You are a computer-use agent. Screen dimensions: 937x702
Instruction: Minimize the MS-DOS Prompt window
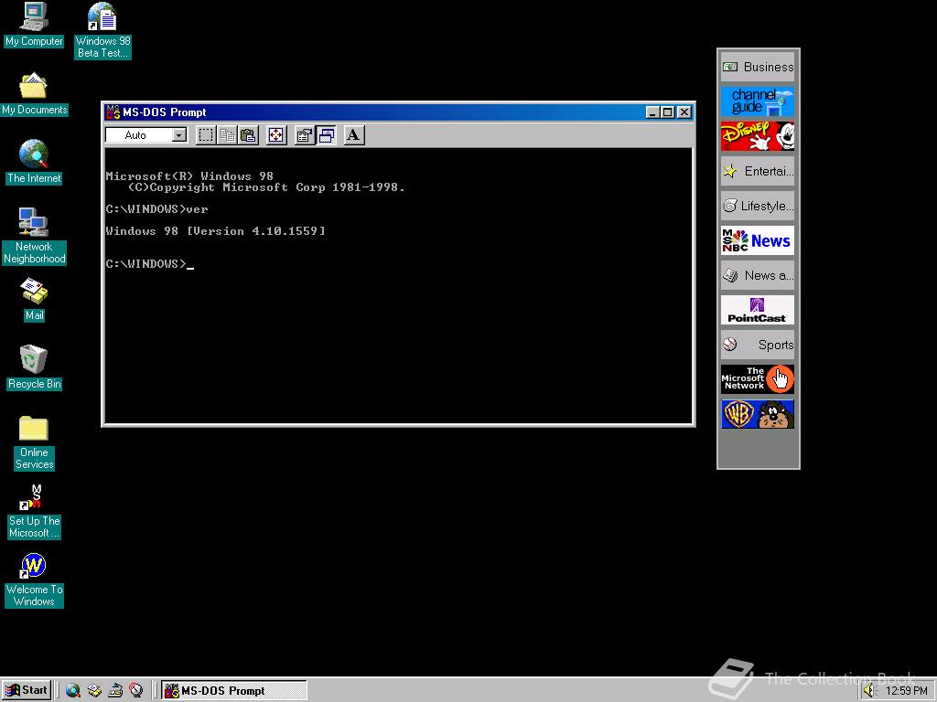[x=652, y=112]
